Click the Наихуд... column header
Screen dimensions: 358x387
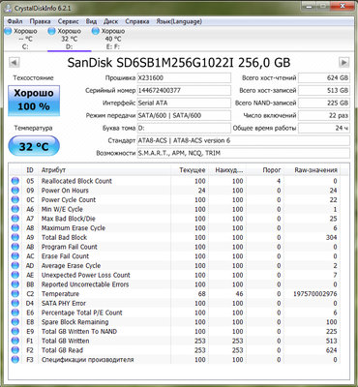click(227, 170)
